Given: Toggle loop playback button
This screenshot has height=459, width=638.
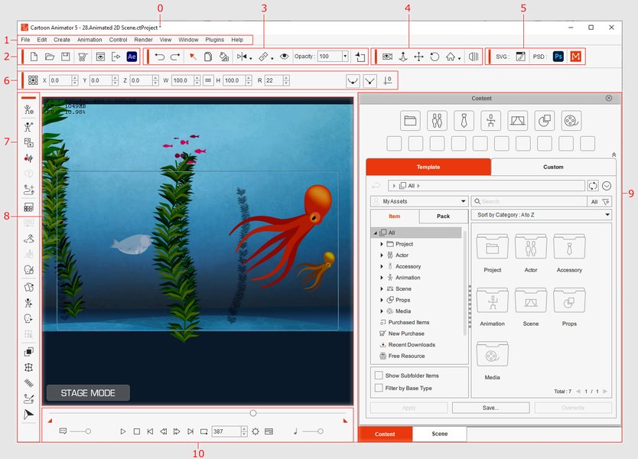Looking at the screenshot, I should pyautogui.click(x=203, y=431).
